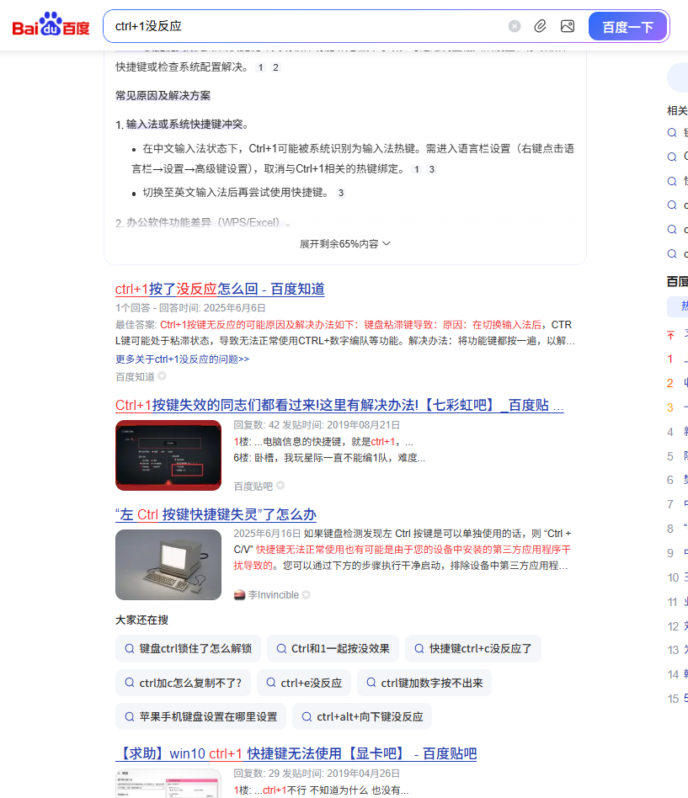The width and height of the screenshot is (688, 798).
Task: Open 更多关于ctrl+1没反应的问题 link
Action: click(x=182, y=359)
